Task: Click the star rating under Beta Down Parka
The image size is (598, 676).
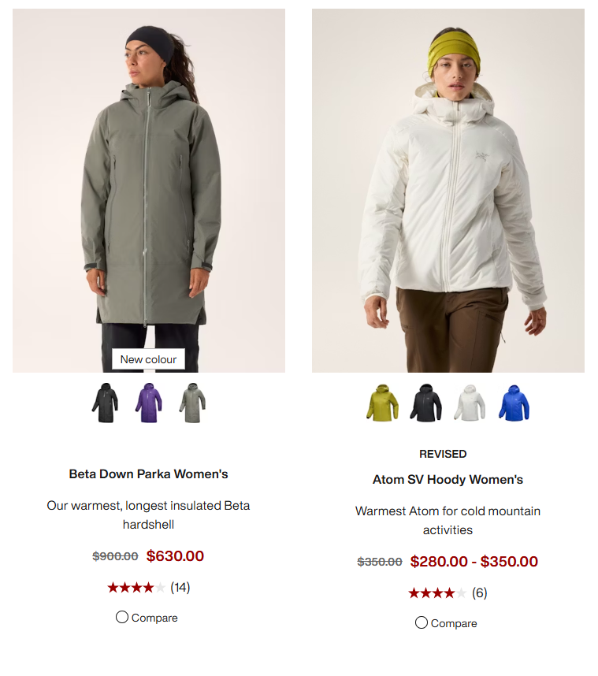Action: point(136,587)
